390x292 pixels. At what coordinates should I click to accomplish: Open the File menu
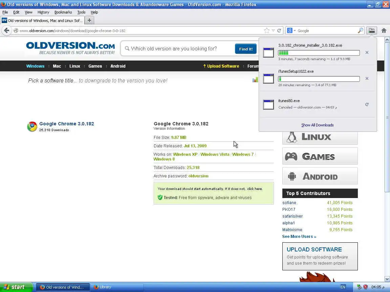(x=5, y=12)
